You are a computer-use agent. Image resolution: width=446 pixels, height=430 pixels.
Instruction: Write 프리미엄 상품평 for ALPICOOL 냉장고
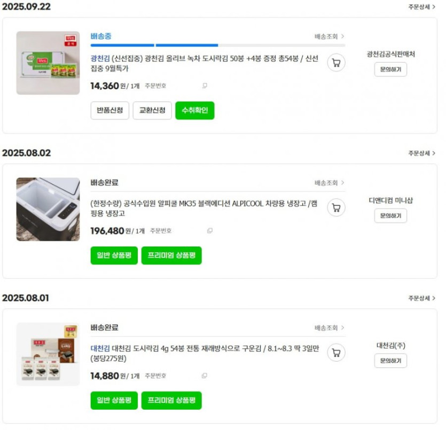171,256
